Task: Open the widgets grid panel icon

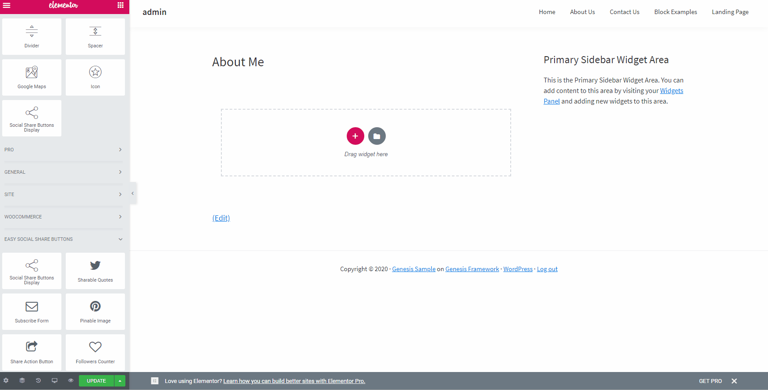Action: pyautogui.click(x=121, y=5)
